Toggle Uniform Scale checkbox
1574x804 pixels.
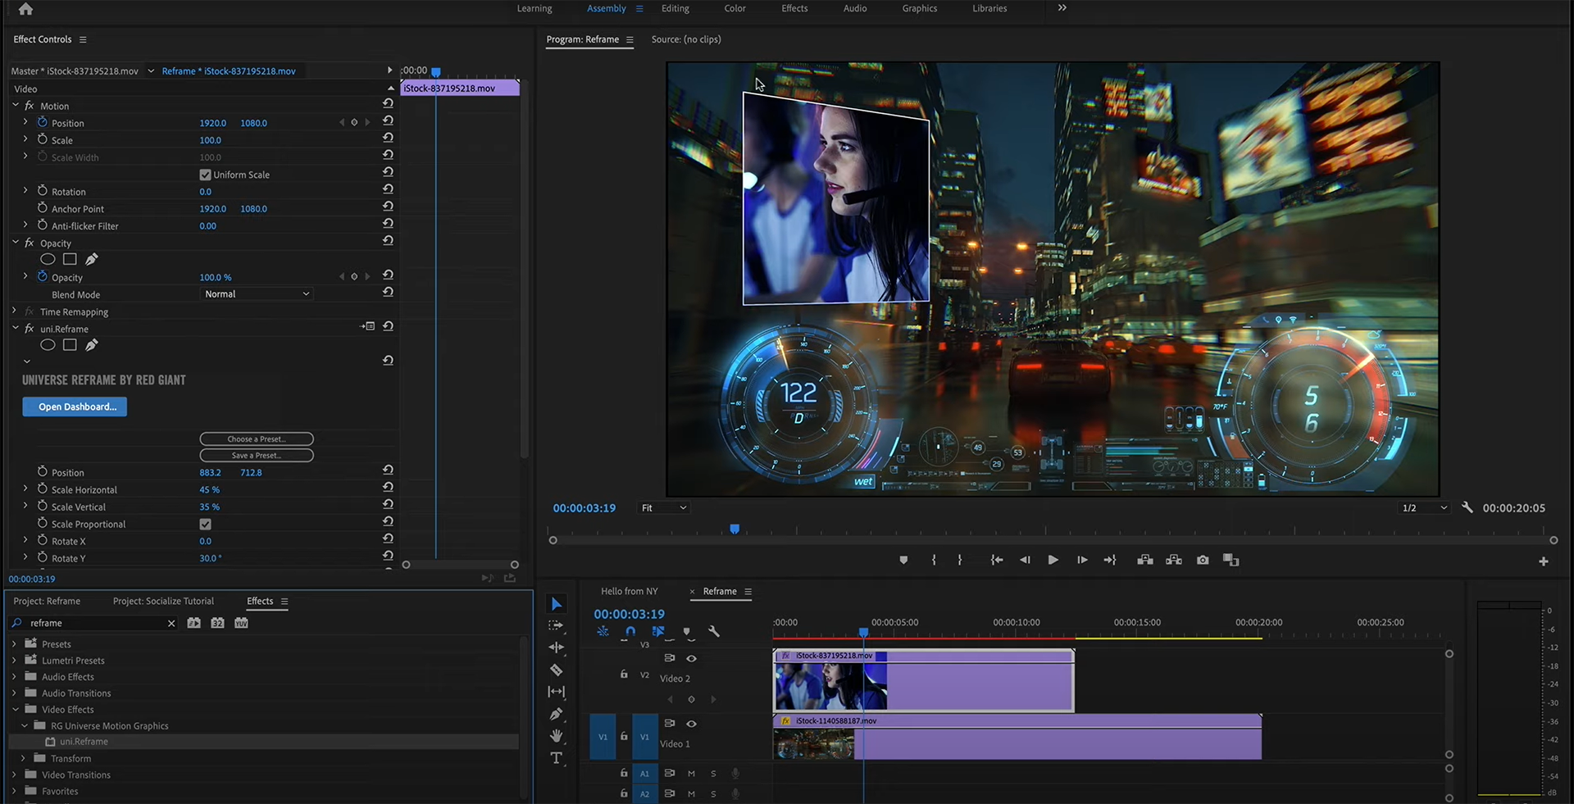pos(205,175)
